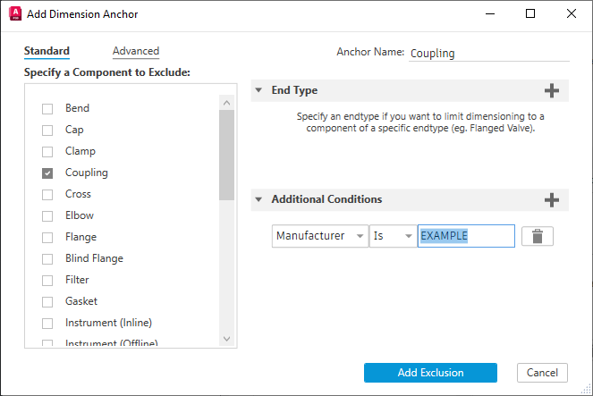This screenshot has width=593, height=396.
Task: Open the Is operator dropdown
Action: click(x=393, y=236)
